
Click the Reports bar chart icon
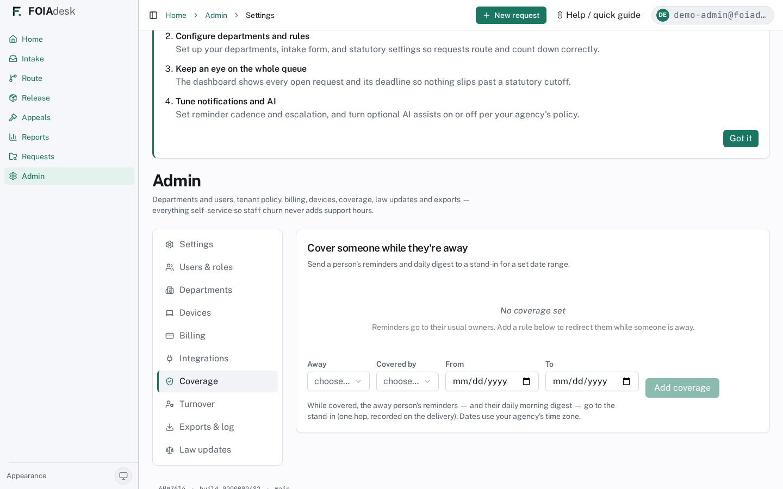(x=13, y=137)
